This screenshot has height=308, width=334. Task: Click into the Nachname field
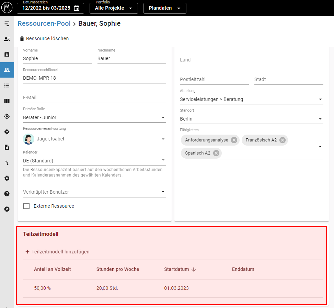(x=132, y=58)
